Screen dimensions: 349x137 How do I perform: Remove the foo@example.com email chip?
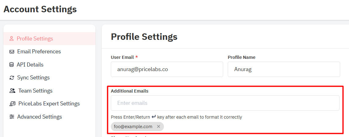point(158,127)
